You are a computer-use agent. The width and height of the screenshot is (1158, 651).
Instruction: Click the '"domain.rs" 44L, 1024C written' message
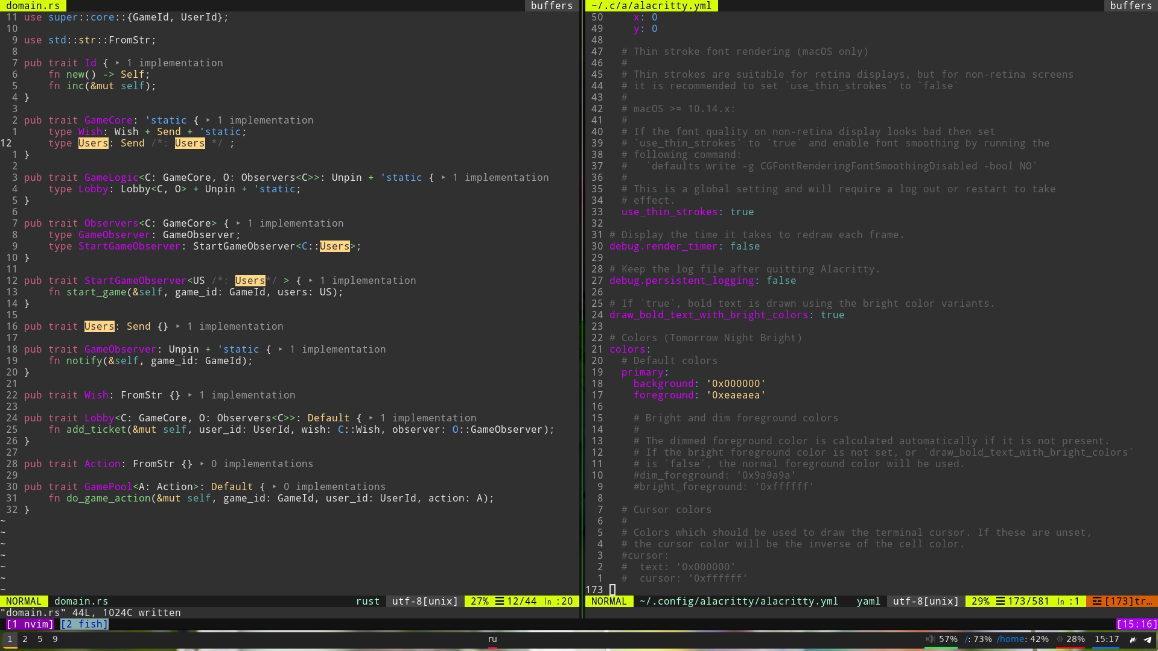[x=91, y=612]
